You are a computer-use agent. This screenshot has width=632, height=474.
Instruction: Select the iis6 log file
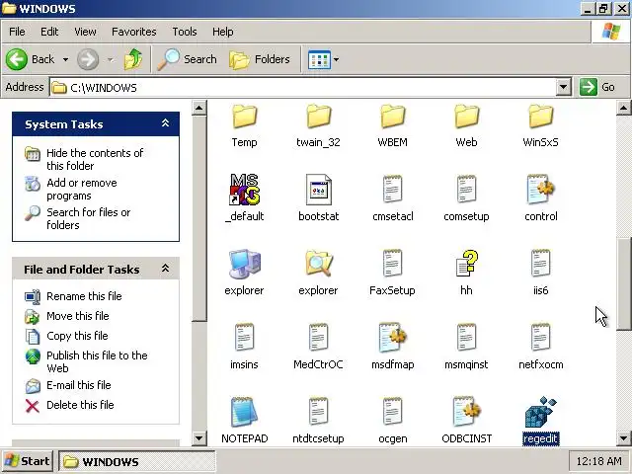(540, 273)
